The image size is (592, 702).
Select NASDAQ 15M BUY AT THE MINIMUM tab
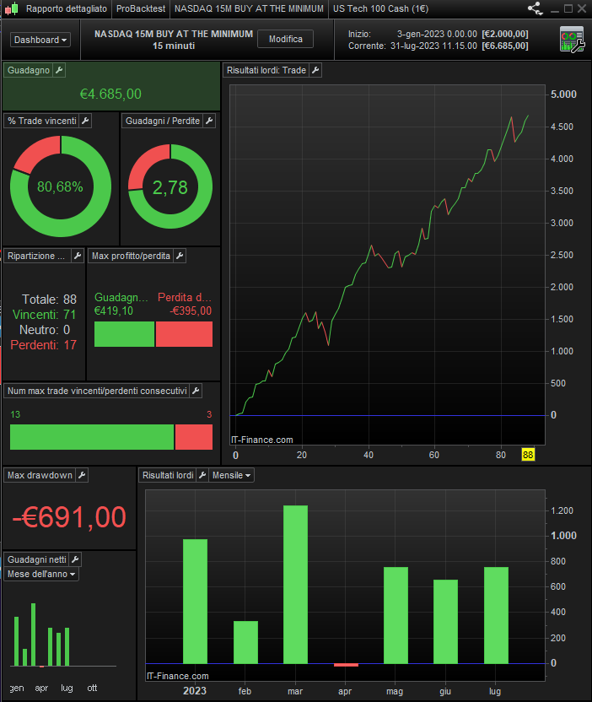[249, 8]
